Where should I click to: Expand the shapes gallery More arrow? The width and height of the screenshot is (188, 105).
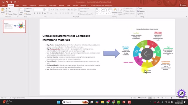111,14
